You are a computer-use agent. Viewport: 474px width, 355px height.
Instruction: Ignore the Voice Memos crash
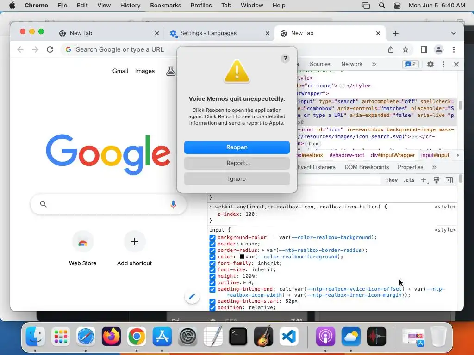pos(237,179)
